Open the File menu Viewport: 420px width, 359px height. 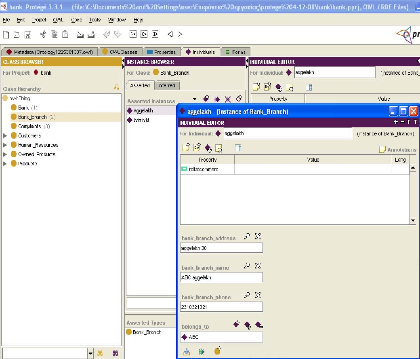[6, 20]
